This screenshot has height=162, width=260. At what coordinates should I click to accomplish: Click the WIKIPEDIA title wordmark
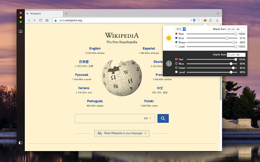point(122,35)
